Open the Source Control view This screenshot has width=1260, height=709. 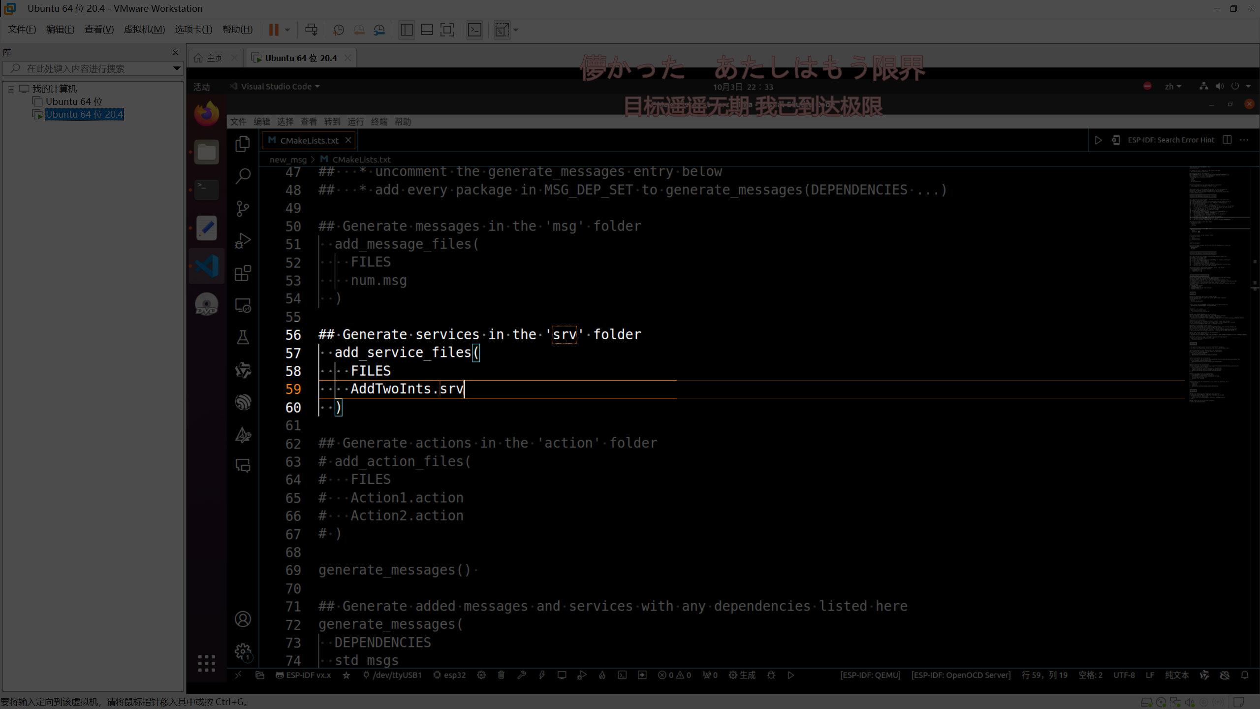tap(243, 208)
